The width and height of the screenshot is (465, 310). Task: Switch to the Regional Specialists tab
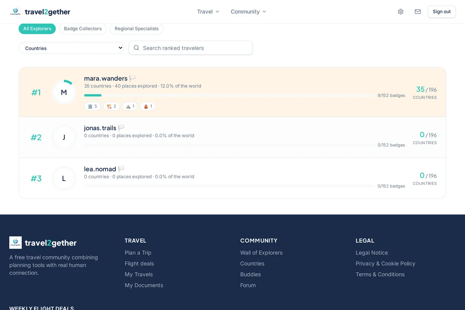coord(136,29)
